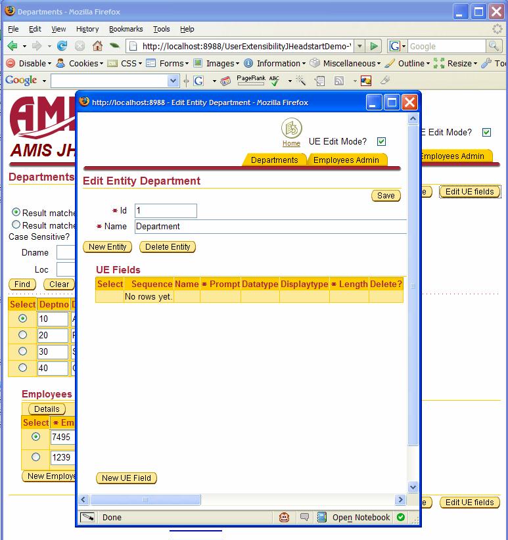This screenshot has height=540, width=508.
Task: Click the Resize arrows icon in the toolbar
Action: tap(439, 63)
